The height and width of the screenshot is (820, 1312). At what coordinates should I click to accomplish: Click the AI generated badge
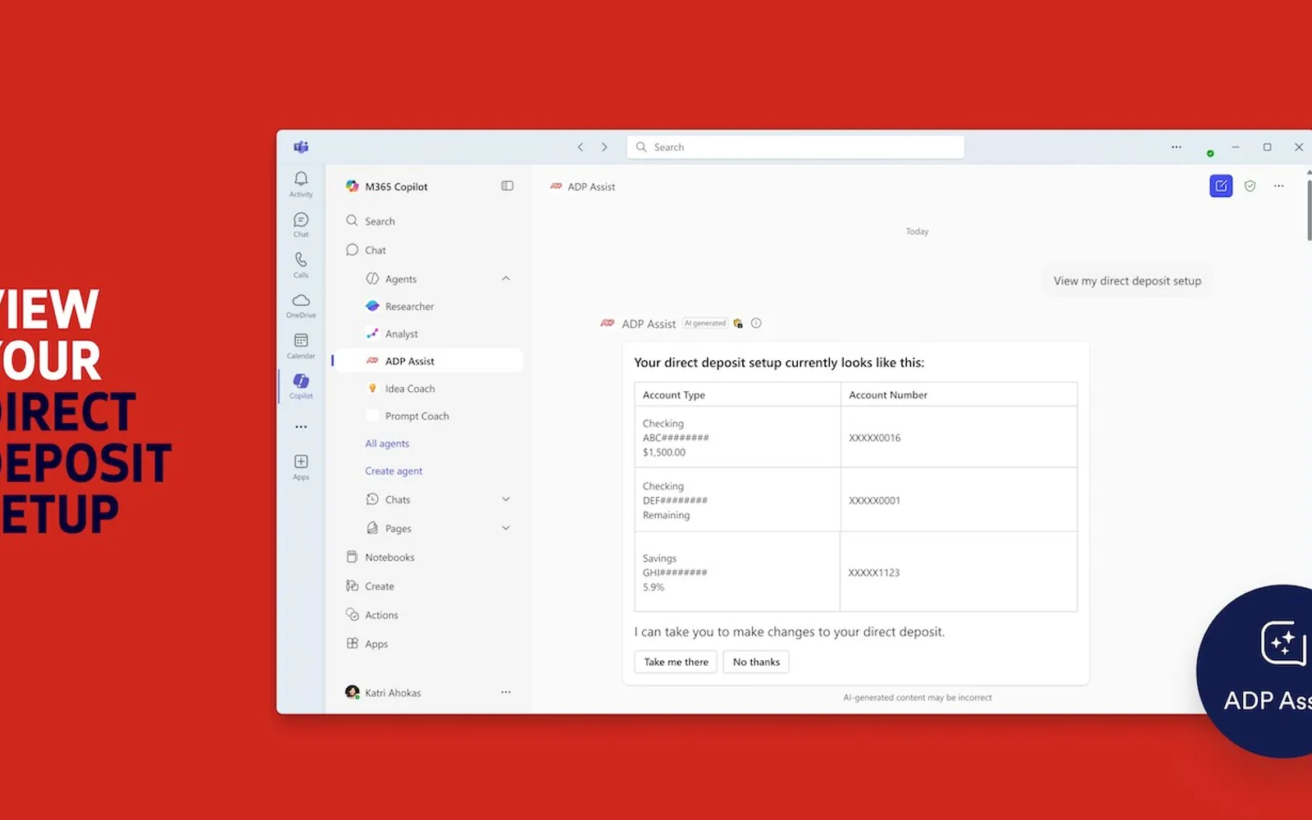tap(705, 323)
